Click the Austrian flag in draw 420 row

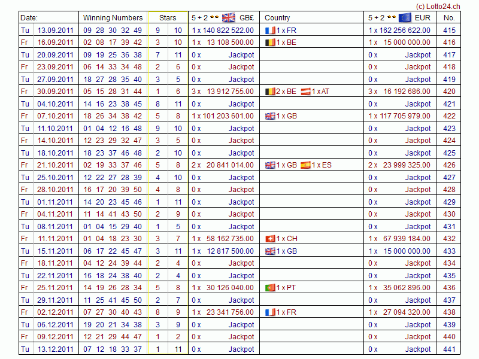tap(305, 92)
